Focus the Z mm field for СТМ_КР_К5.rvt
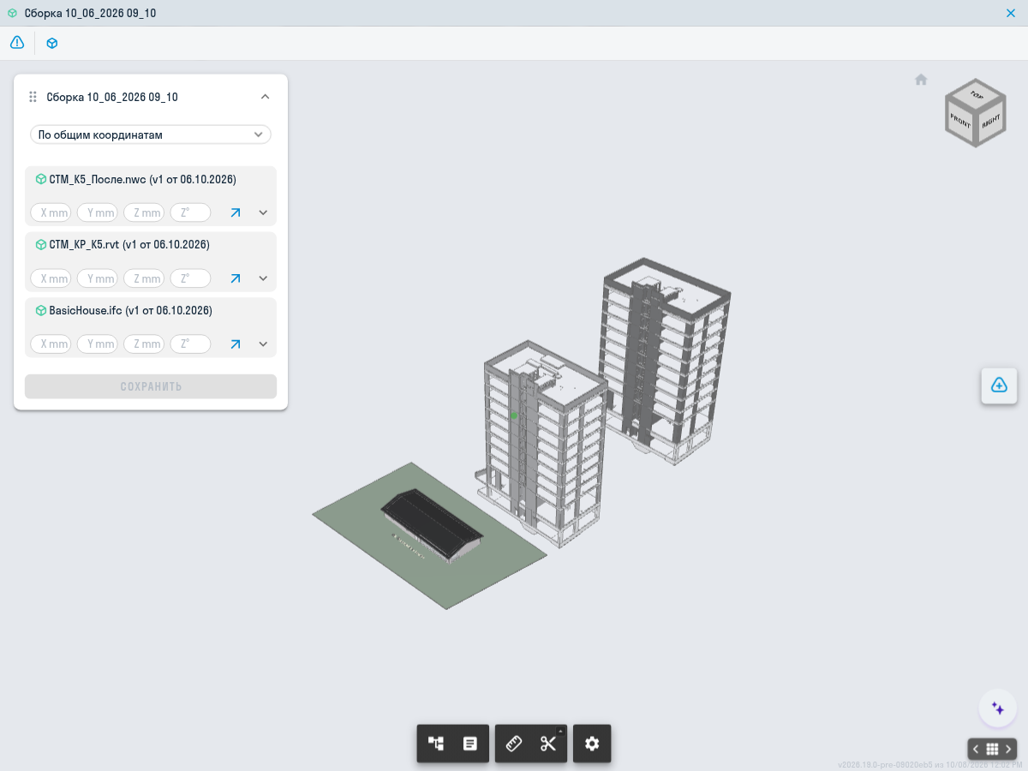 click(x=144, y=278)
